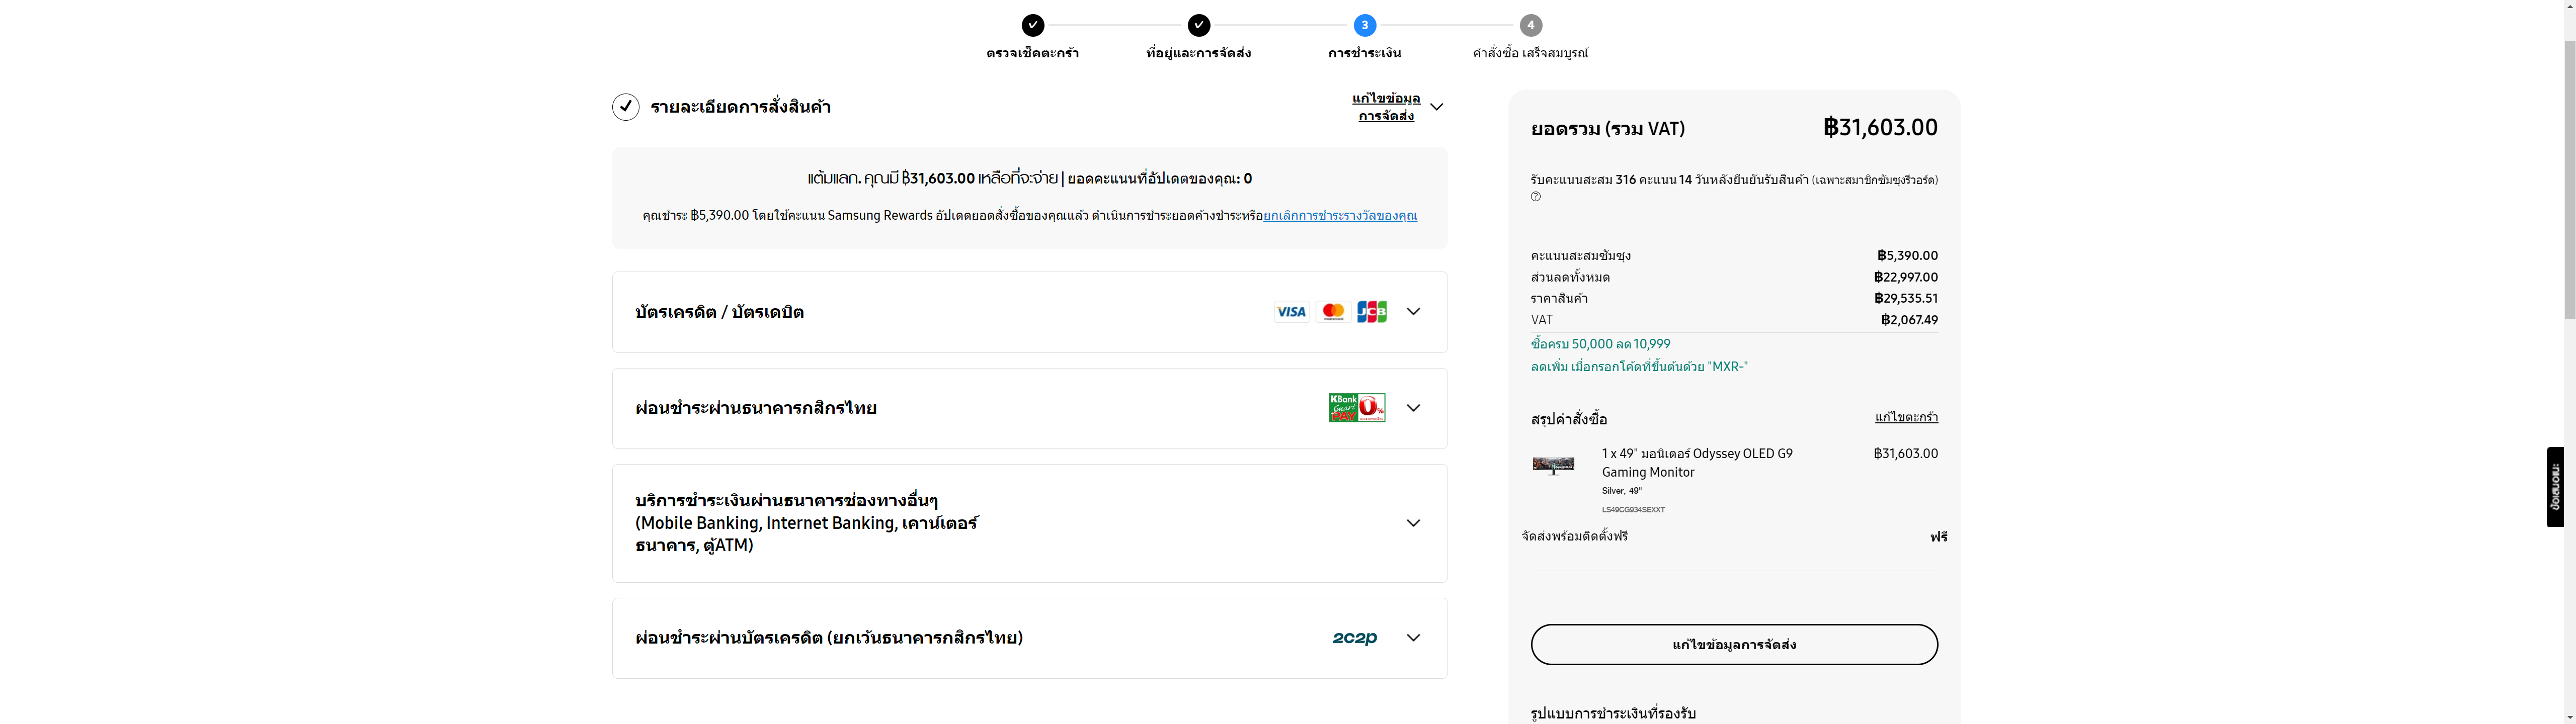Select step 4 คำสั่งซื้อ เสร็จสมบูรณ์
The height and width of the screenshot is (724, 2576).
click(x=1531, y=25)
